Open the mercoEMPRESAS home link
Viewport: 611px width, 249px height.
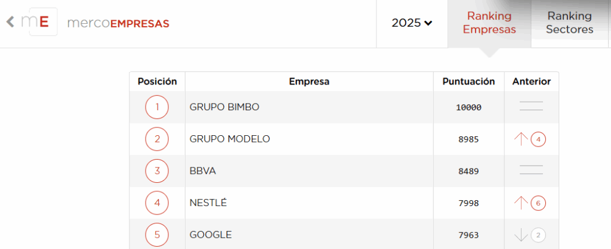(118, 23)
